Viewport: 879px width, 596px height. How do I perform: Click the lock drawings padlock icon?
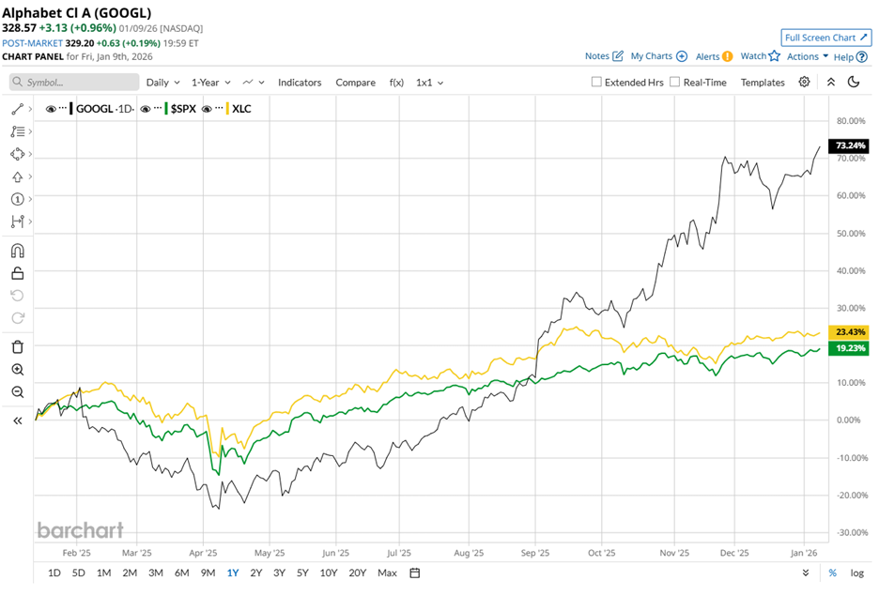coord(17,273)
